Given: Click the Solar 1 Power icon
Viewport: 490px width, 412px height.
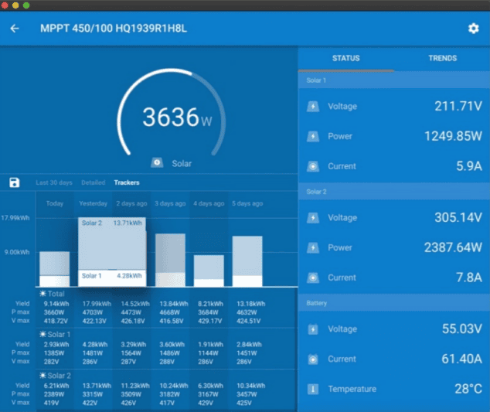Looking at the screenshot, I should coord(312,136).
